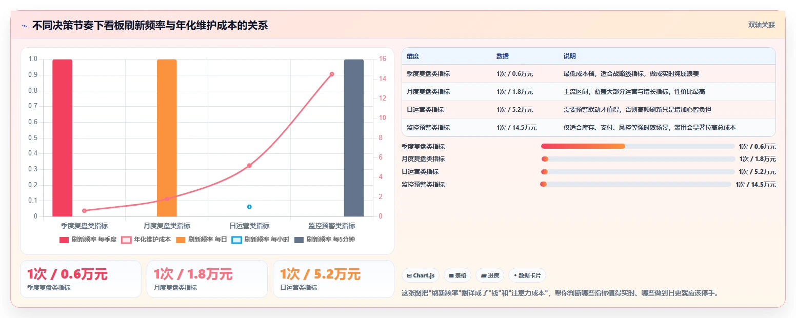
Task: Click the 表格 chip
Action: coord(457,275)
